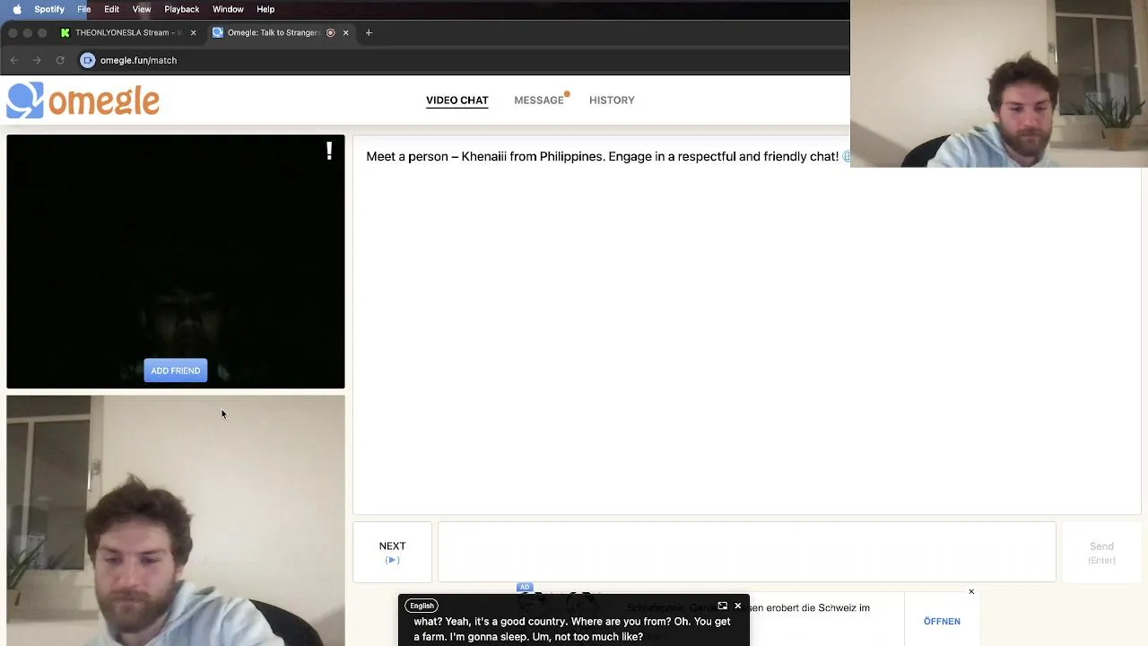Open the Edit menu
Image resolution: width=1148 pixels, height=646 pixels.
coord(111,9)
